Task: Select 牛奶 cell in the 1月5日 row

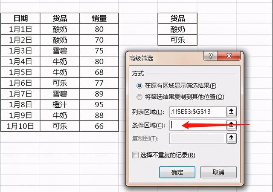Action: (x=60, y=72)
